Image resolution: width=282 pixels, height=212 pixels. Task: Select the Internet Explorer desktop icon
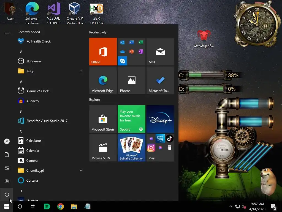pos(32,13)
